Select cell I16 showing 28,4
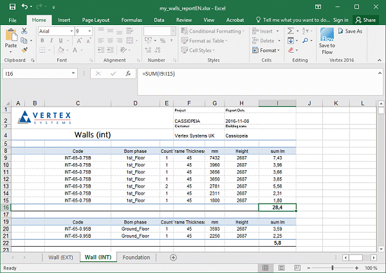 277,207
